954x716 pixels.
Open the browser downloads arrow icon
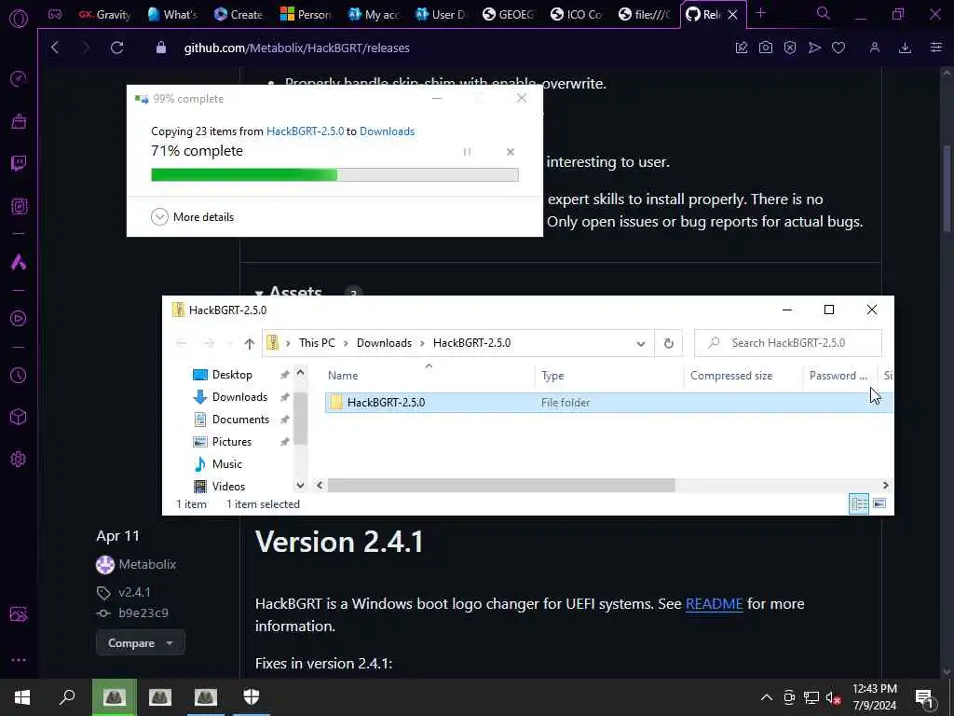(x=905, y=48)
